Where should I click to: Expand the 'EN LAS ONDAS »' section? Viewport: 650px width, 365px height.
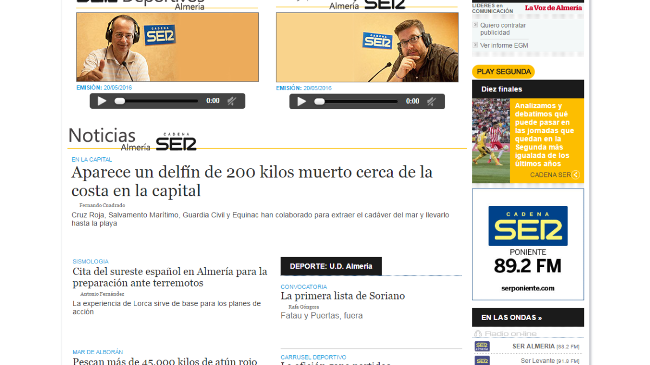[511, 317]
